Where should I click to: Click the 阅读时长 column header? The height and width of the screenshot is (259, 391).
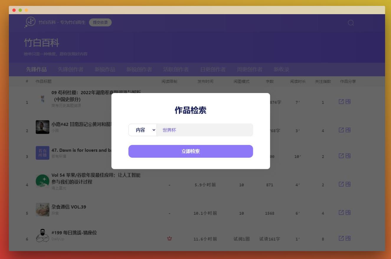point(298,82)
